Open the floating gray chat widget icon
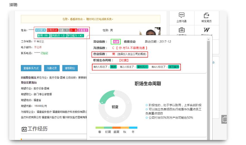246x145 pixels. [224, 119]
